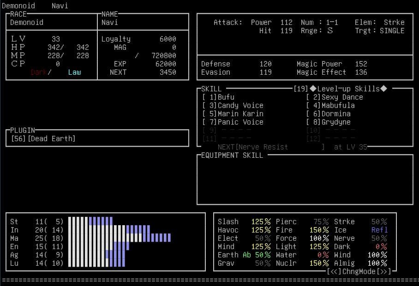This screenshot has height=286, width=419.
Task: Click the NEXT experience value 3450
Action: 168,72
